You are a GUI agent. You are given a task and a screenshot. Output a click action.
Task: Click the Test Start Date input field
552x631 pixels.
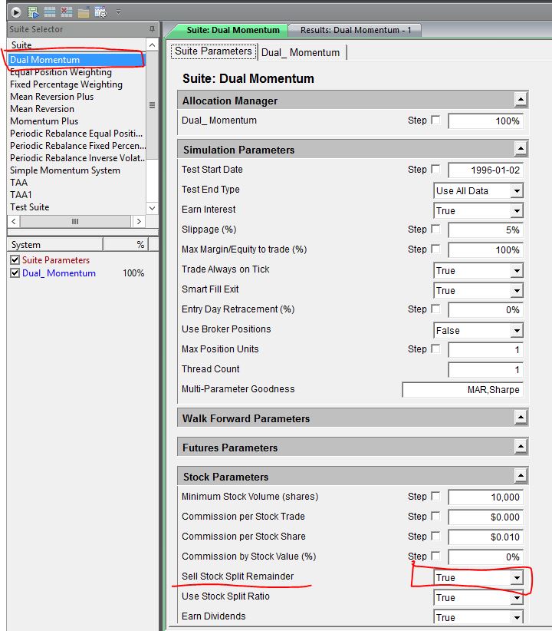click(x=485, y=170)
